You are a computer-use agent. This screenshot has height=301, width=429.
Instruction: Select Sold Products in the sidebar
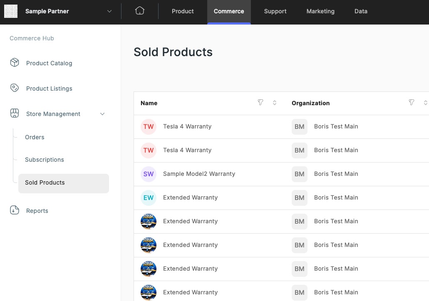64,183
